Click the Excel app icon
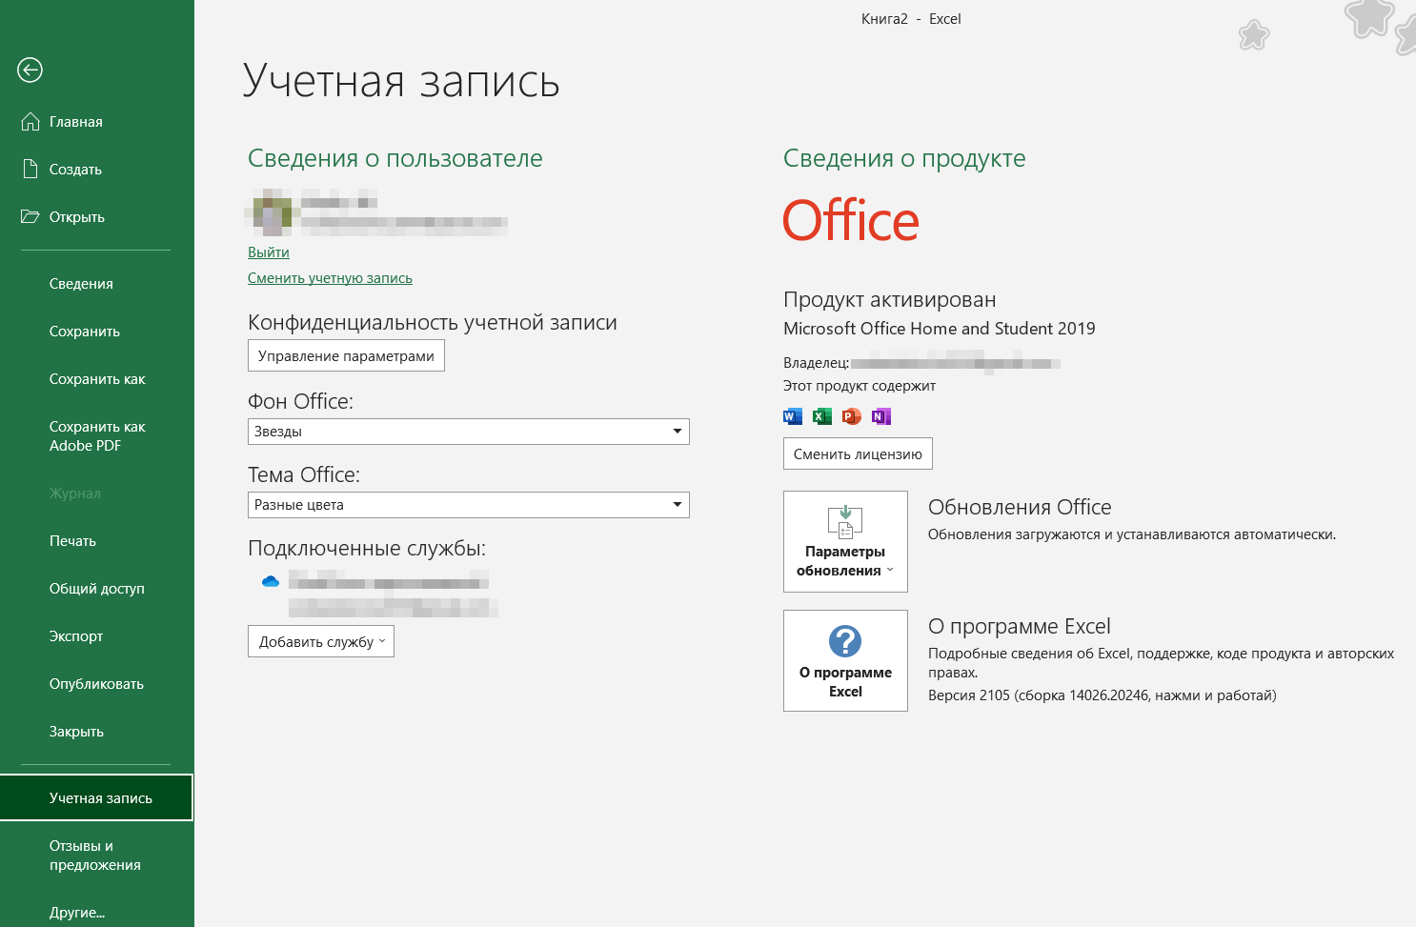 [x=822, y=416]
